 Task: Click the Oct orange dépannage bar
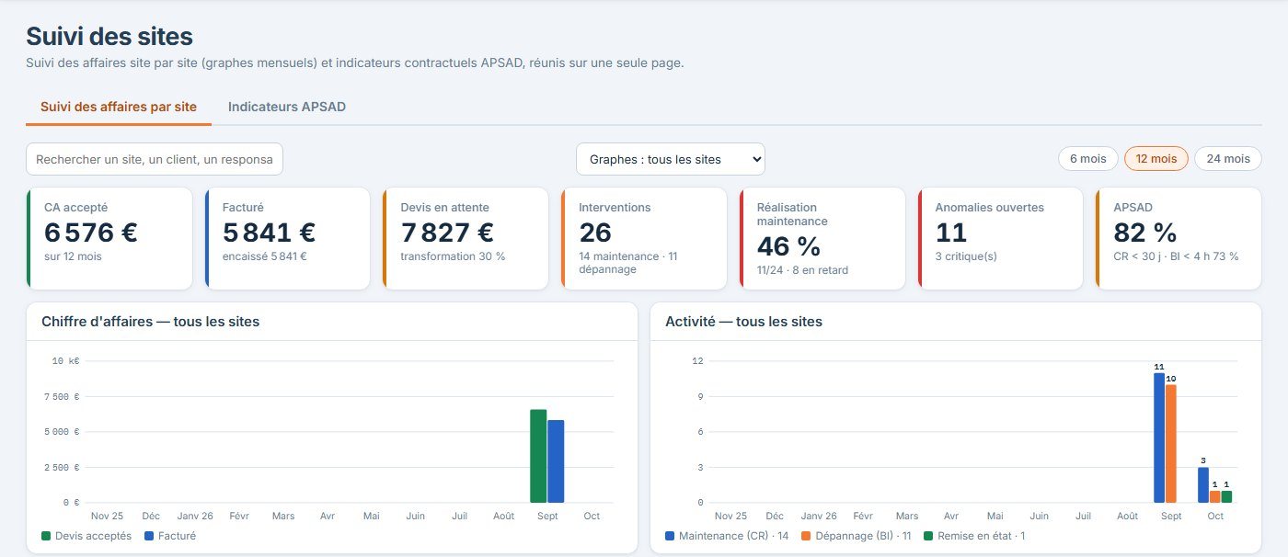(x=1215, y=496)
